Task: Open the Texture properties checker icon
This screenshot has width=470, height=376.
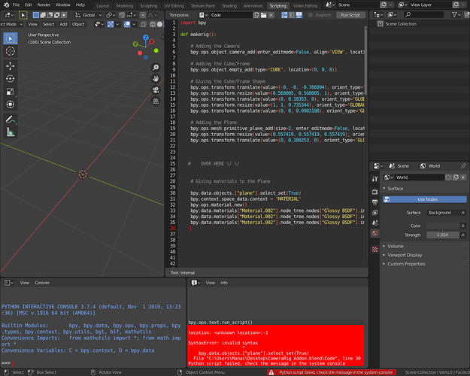Action: click(374, 249)
